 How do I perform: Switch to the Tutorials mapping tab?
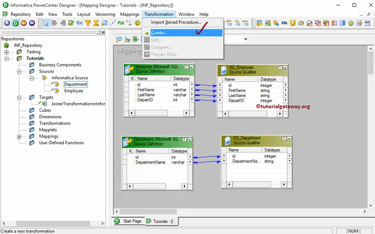162,221
